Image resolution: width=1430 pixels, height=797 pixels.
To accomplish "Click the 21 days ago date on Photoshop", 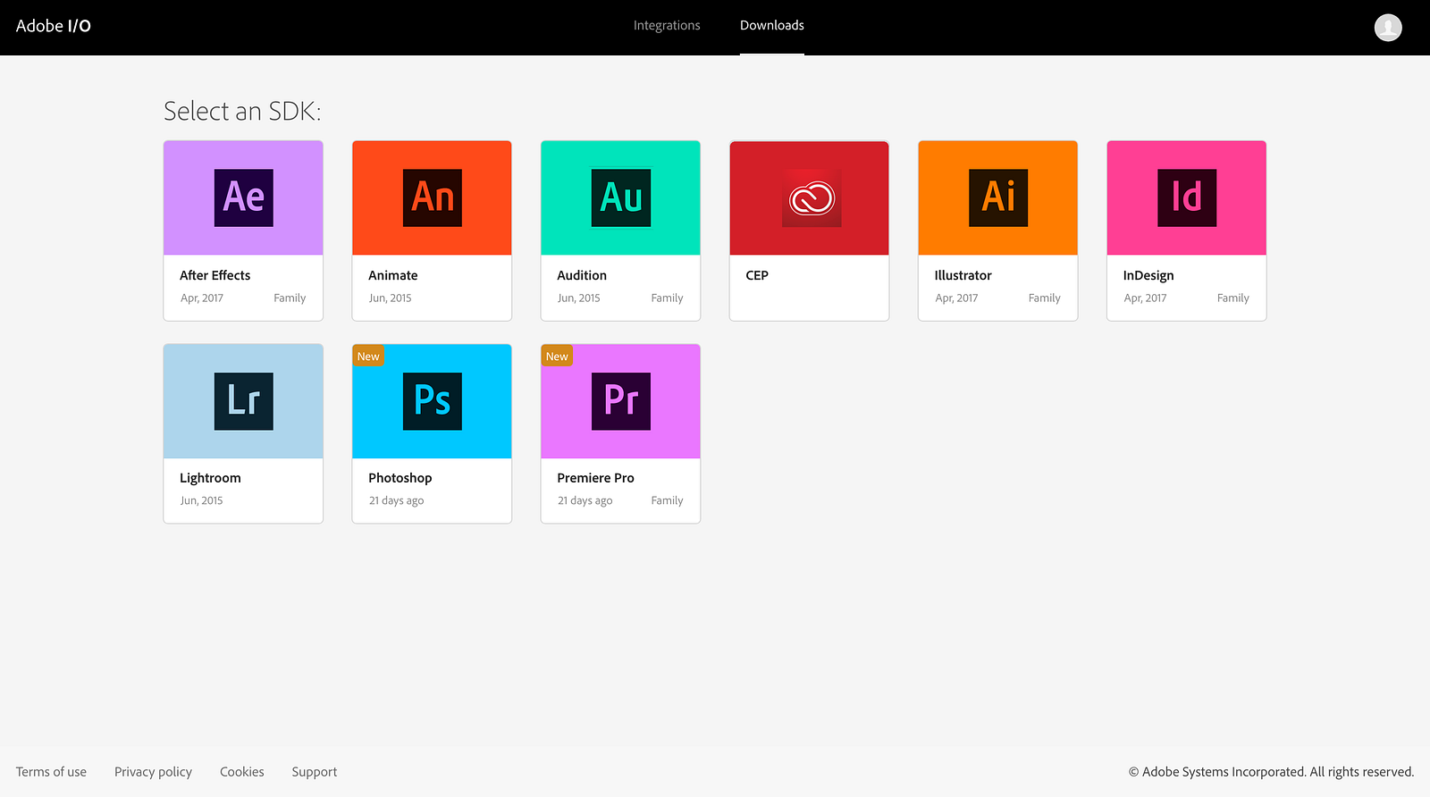I will point(396,500).
